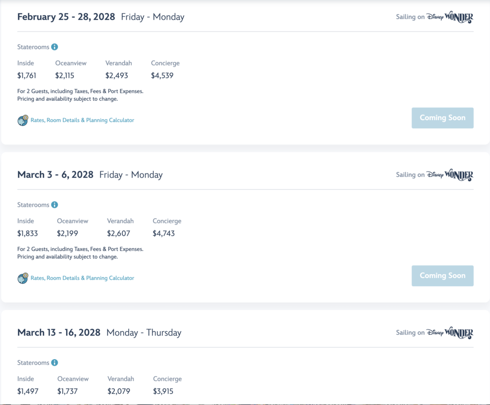Viewport: 490px width, 405px height.
Task: Select Oceanview price $2,199
Action: 67,233
